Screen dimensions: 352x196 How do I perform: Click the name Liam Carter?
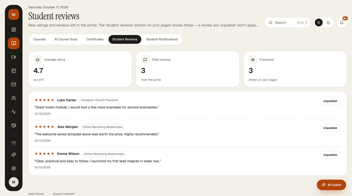click(67, 100)
